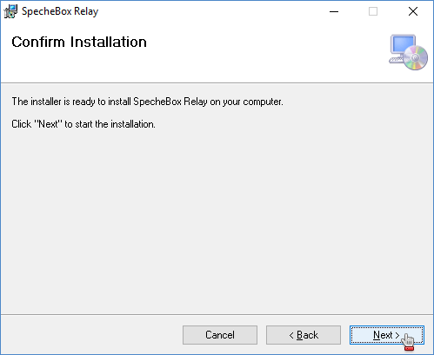This screenshot has height=355, width=434.
Task: Click the 'Click "Next" to start' instruction line
Action: pyautogui.click(x=83, y=124)
